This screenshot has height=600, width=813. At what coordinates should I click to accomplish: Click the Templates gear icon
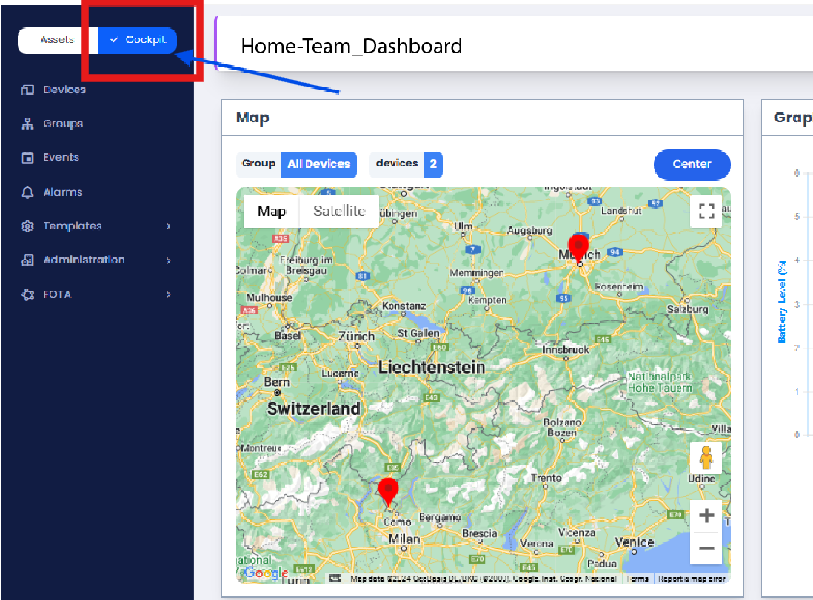tap(28, 226)
